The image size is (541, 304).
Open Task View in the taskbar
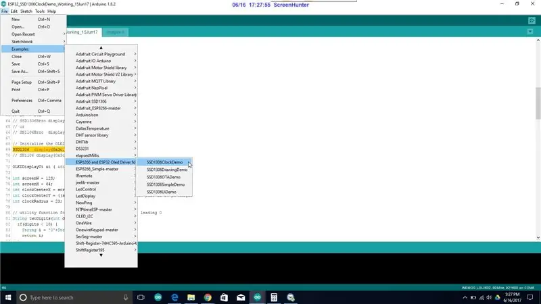point(141,297)
